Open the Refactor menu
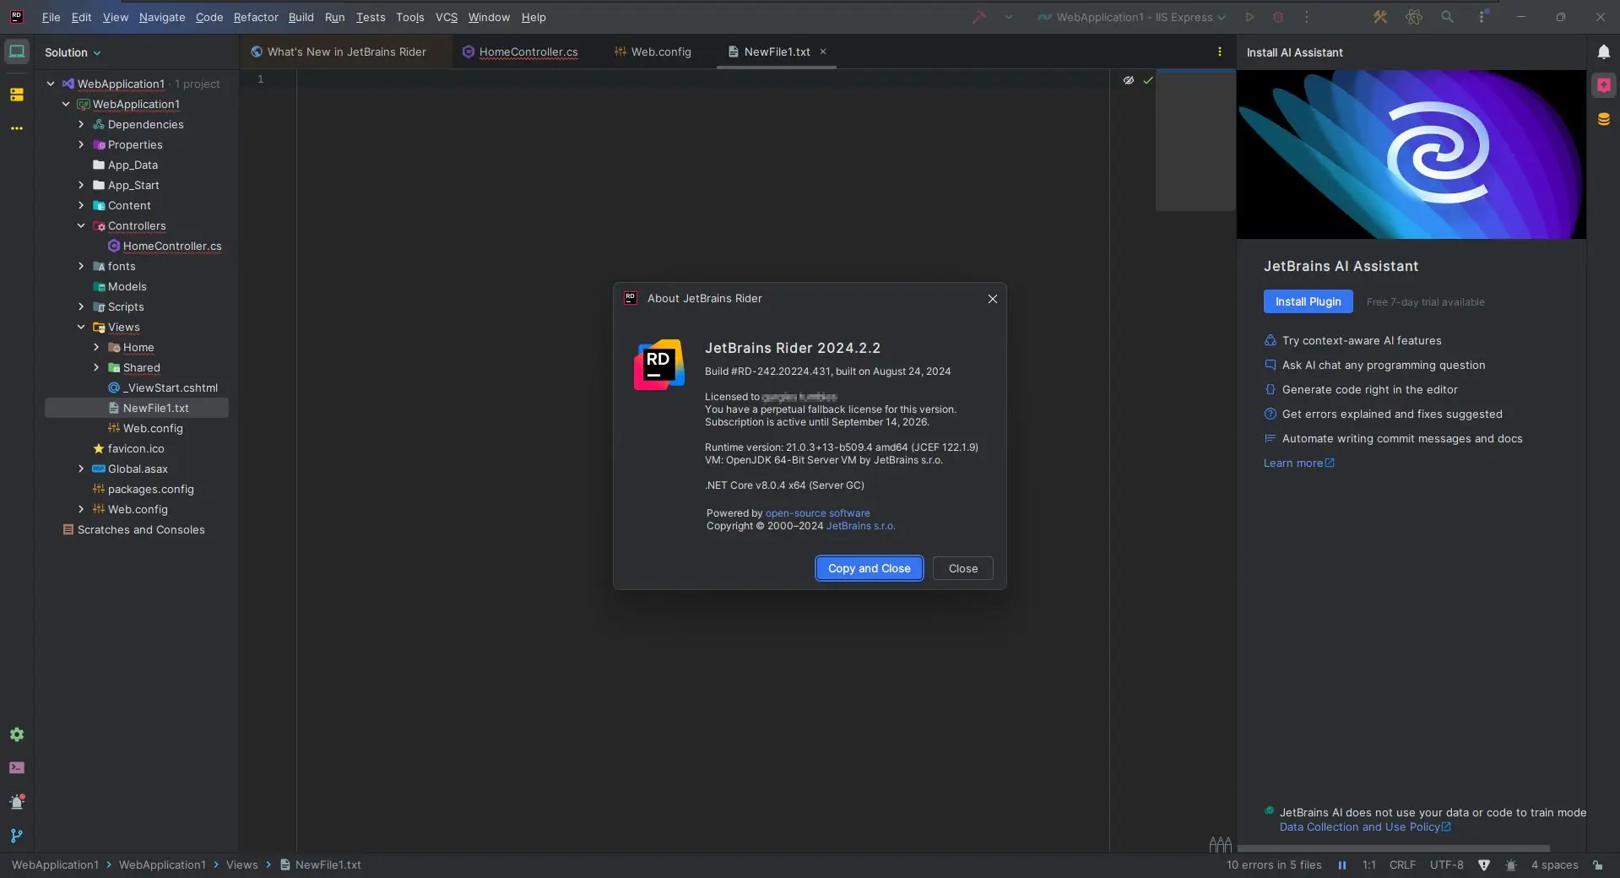Screen dimensions: 1620x878 coord(256,17)
